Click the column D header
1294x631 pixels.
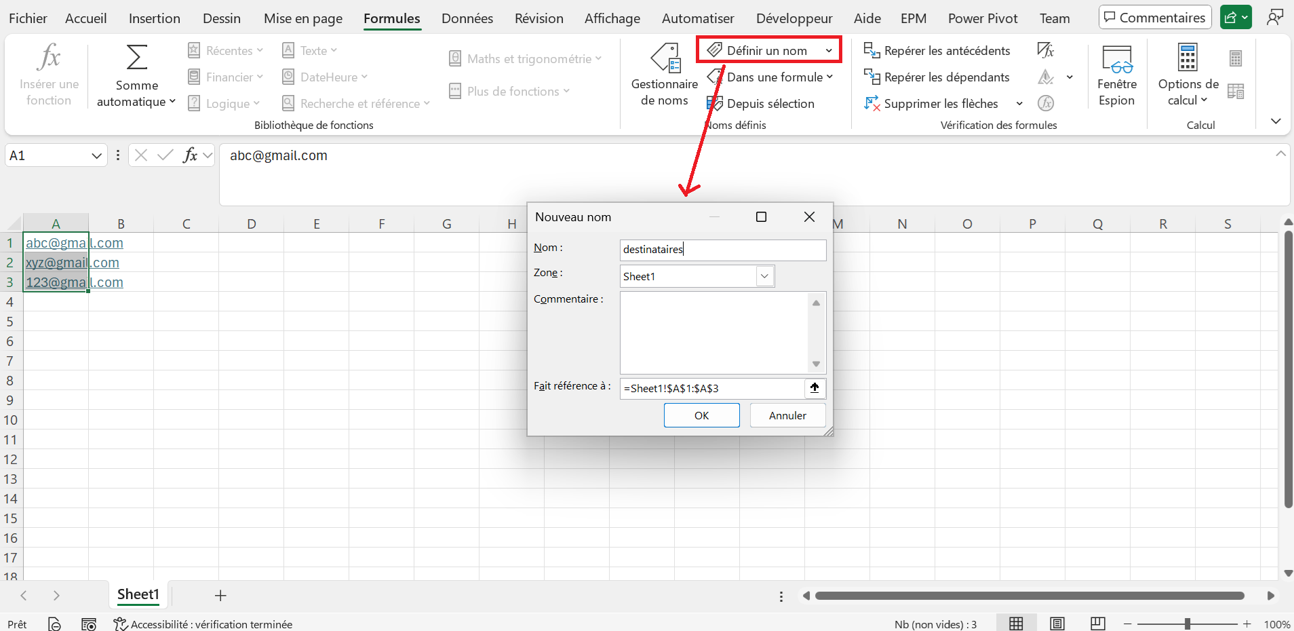(252, 224)
